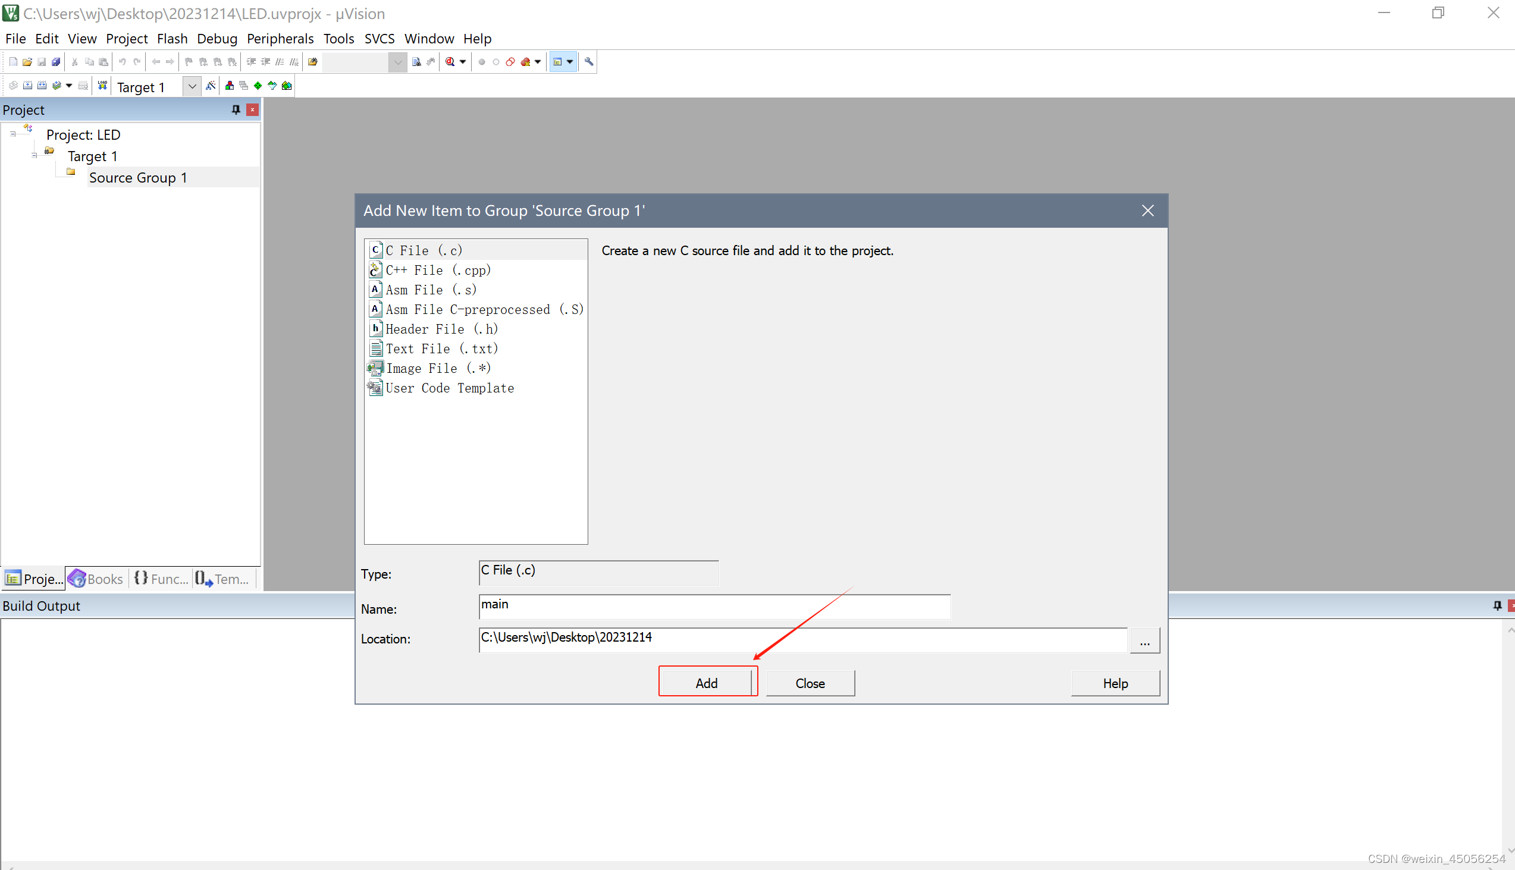Close the Add New Item dialog
1515x870 pixels.
tap(1147, 211)
